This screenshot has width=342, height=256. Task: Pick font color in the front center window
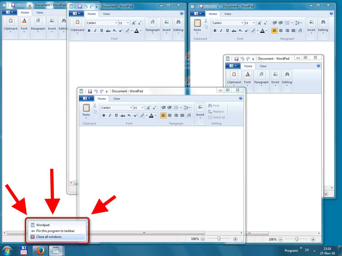(151, 115)
